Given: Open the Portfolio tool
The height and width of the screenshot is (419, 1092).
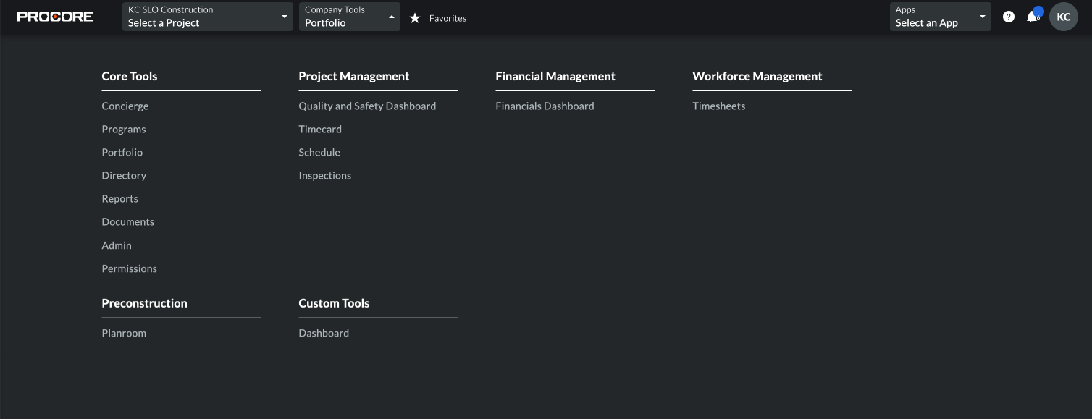Looking at the screenshot, I should [x=122, y=152].
